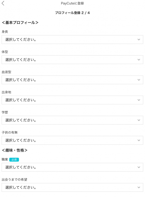This screenshot has height=197, width=145.
Task: Open the 体型 selection dropdown
Action: tap(72, 60)
